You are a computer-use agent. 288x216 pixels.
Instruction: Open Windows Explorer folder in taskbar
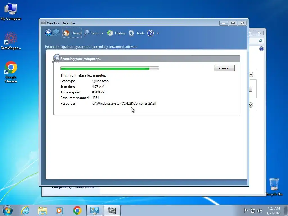[42, 210]
